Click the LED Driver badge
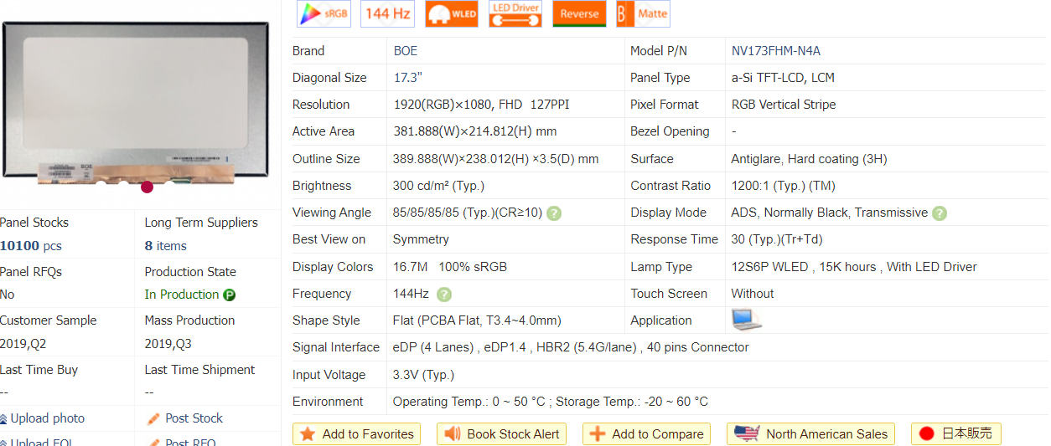This screenshot has height=446, width=1051. tap(515, 13)
